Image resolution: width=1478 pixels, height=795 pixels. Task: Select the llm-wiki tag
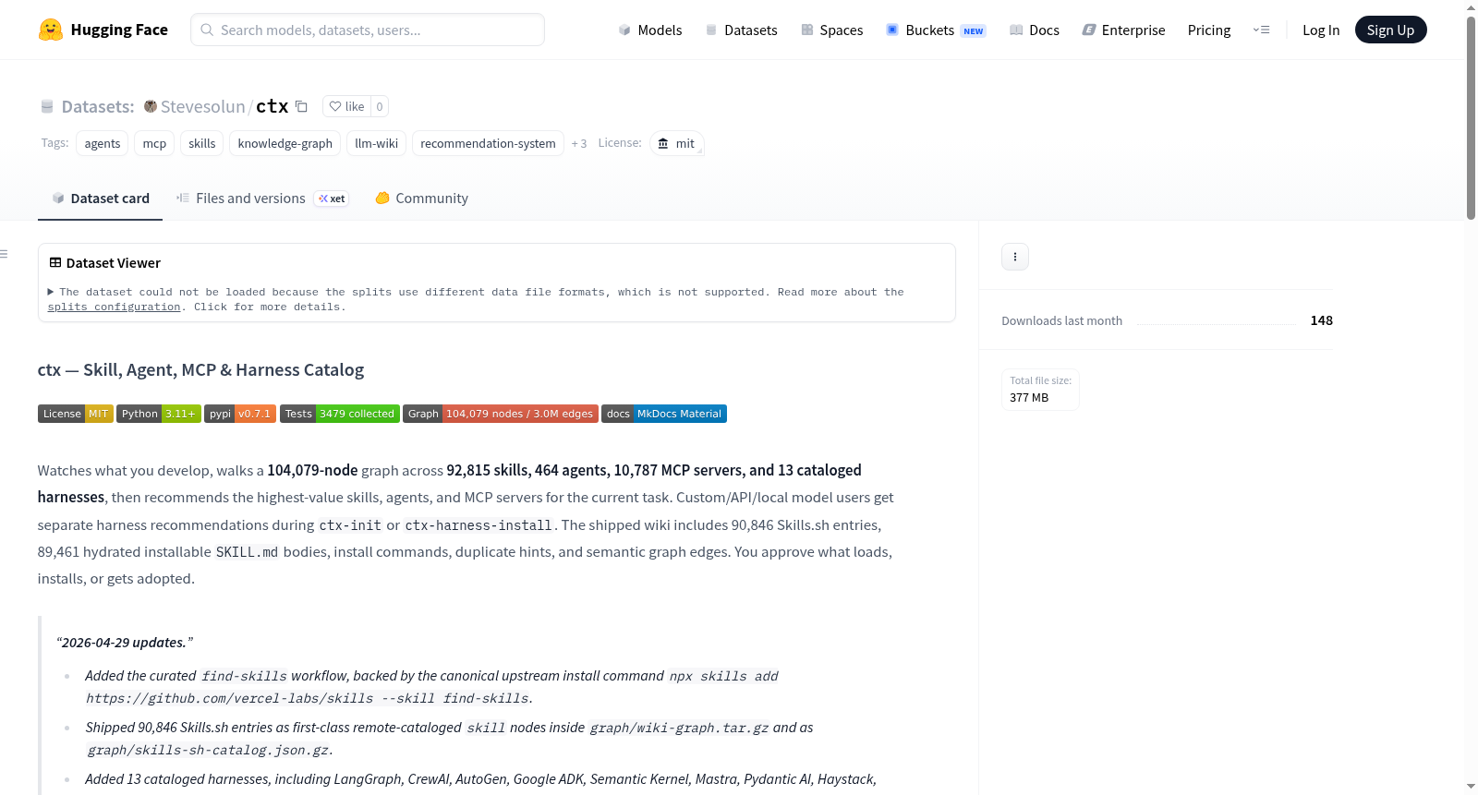[x=377, y=143]
